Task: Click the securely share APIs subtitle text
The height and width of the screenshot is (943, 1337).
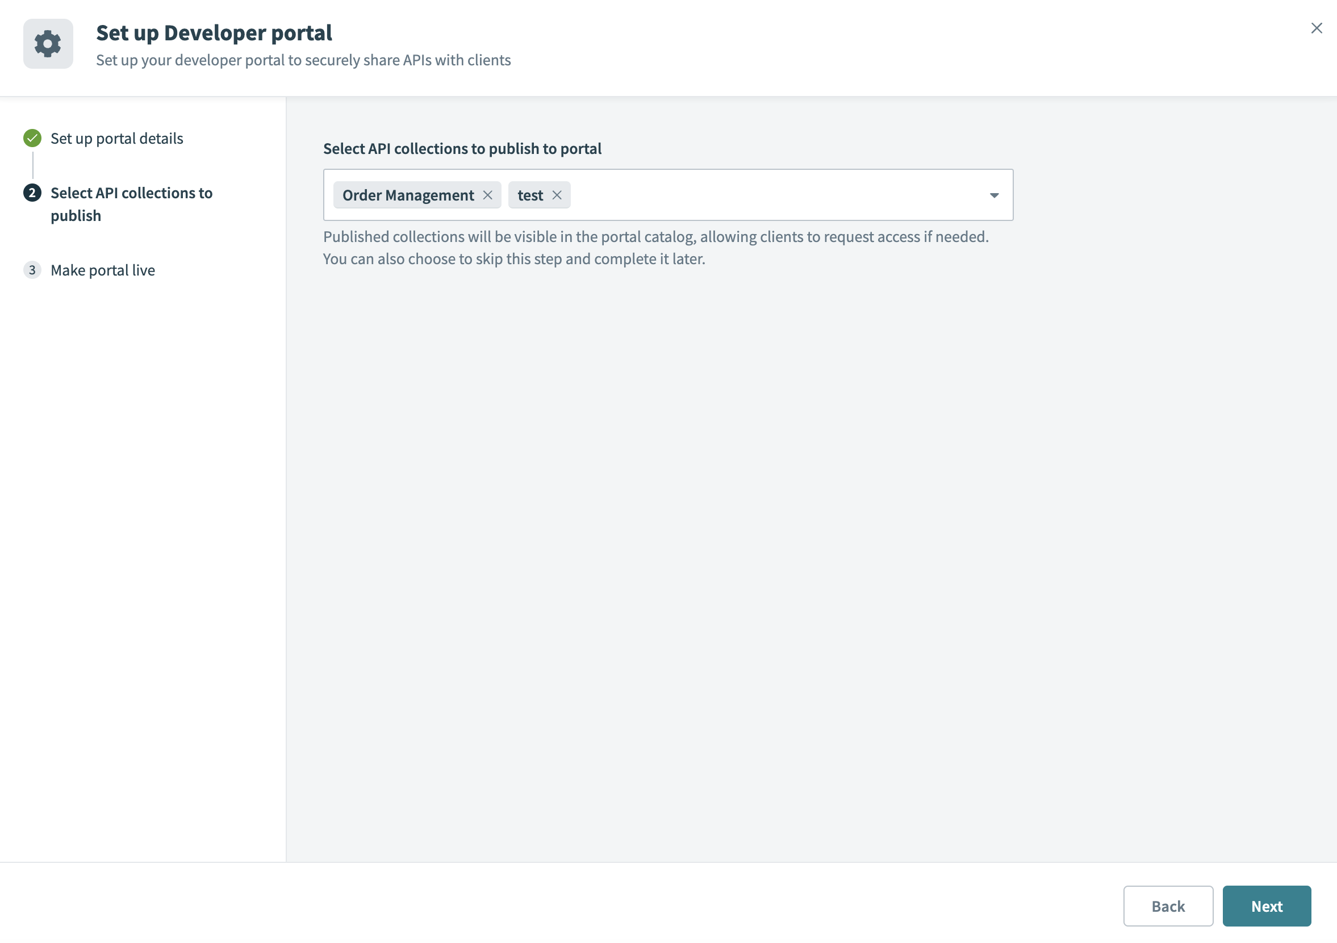Action: pos(303,61)
